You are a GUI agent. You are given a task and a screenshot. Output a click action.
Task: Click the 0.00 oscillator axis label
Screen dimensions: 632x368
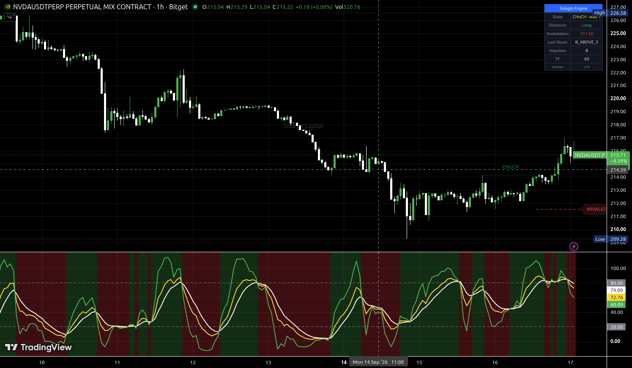coord(615,341)
